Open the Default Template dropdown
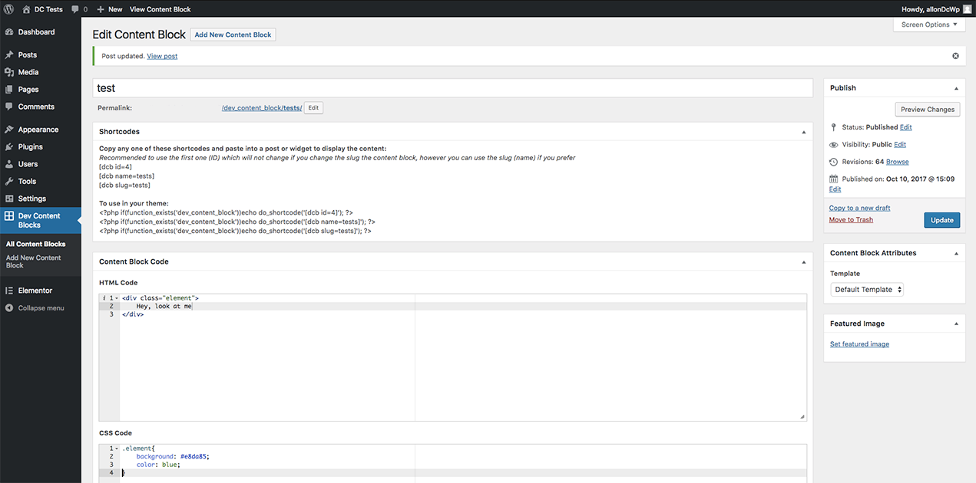This screenshot has width=976, height=483. 867,290
